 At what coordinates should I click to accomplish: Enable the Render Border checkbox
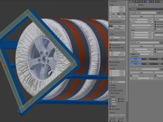[x=110, y=62]
